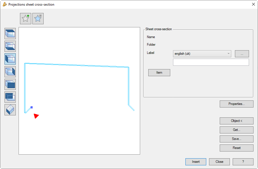Select the top face projection view icon

click(x=10, y=34)
